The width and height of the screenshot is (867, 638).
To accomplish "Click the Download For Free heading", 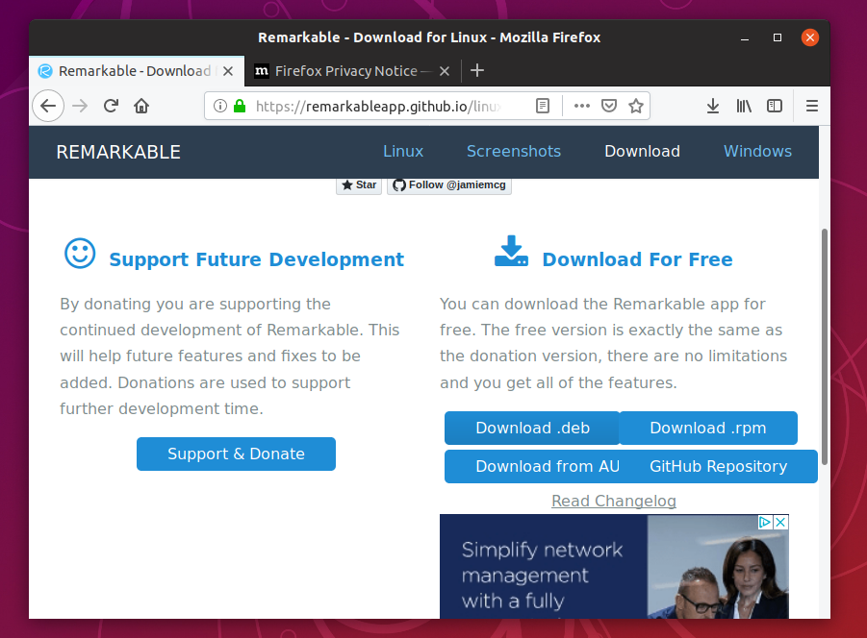I will click(x=638, y=259).
